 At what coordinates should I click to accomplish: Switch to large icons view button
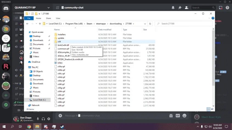point(212,109)
